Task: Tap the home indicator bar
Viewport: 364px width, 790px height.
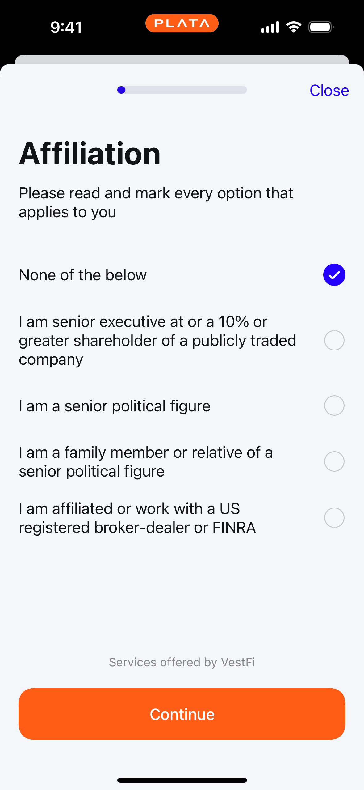Action: click(182, 780)
